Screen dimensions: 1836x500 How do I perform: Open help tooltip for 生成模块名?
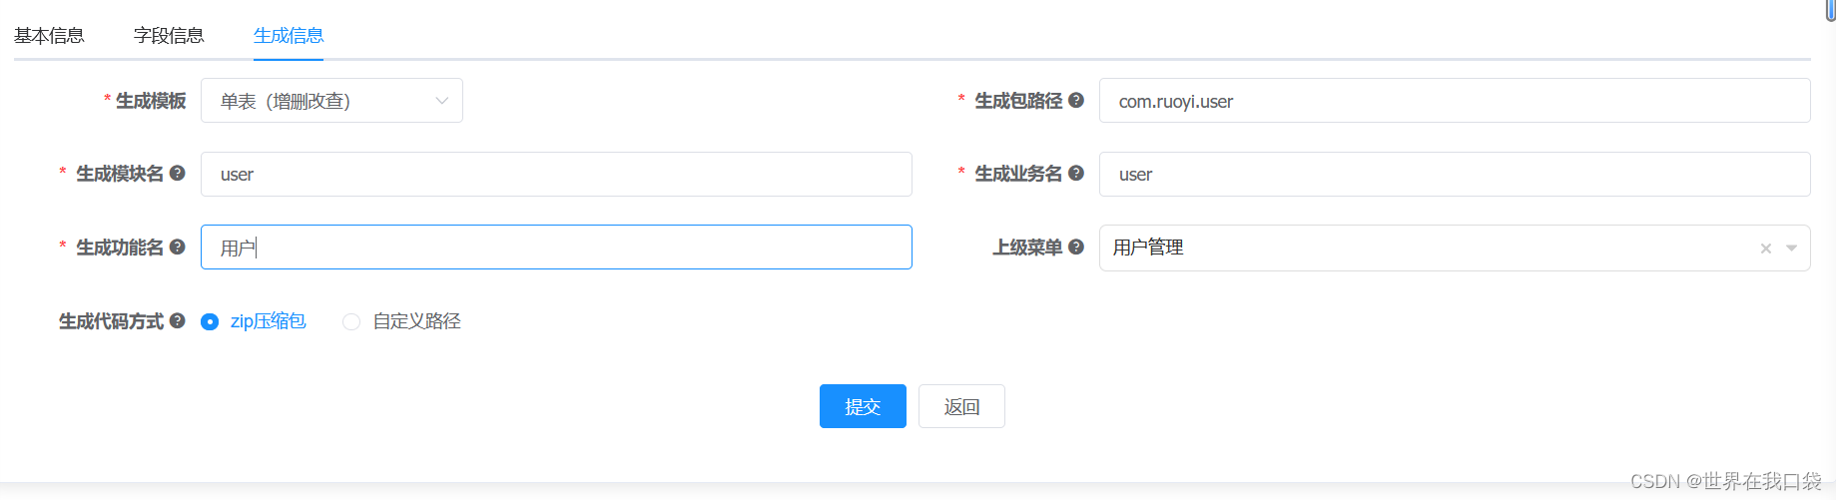click(177, 173)
